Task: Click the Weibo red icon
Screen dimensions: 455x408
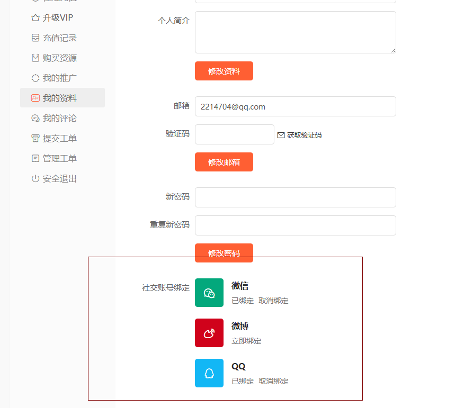Action: click(209, 333)
